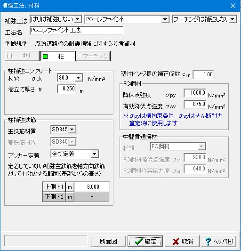Open the はりは補強しない beam method dropdown
The image size is (241, 251).
[78, 19]
